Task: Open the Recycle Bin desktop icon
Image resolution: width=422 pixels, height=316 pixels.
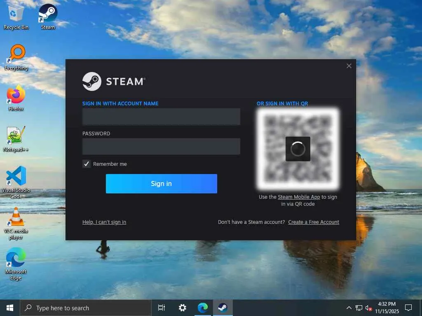Action: click(16, 16)
